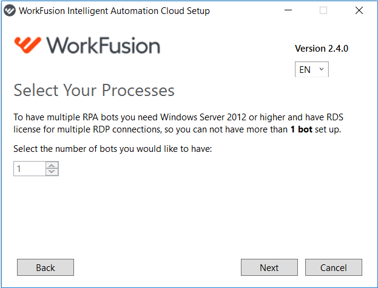The height and width of the screenshot is (288, 378).
Task: Close the Intelligent Automation Cloud Setup window
Action: pyautogui.click(x=359, y=10)
